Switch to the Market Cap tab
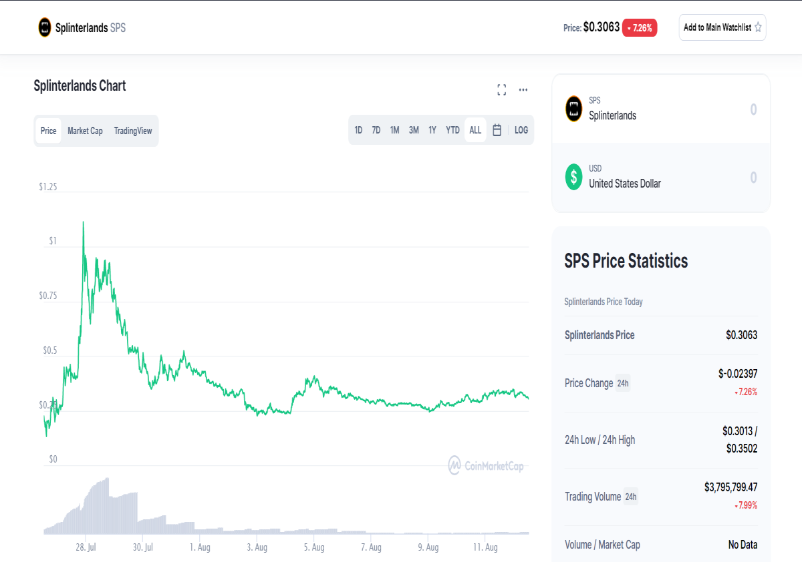 [x=85, y=131]
